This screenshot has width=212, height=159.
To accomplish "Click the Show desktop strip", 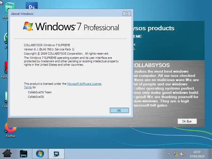I will 210,154.
